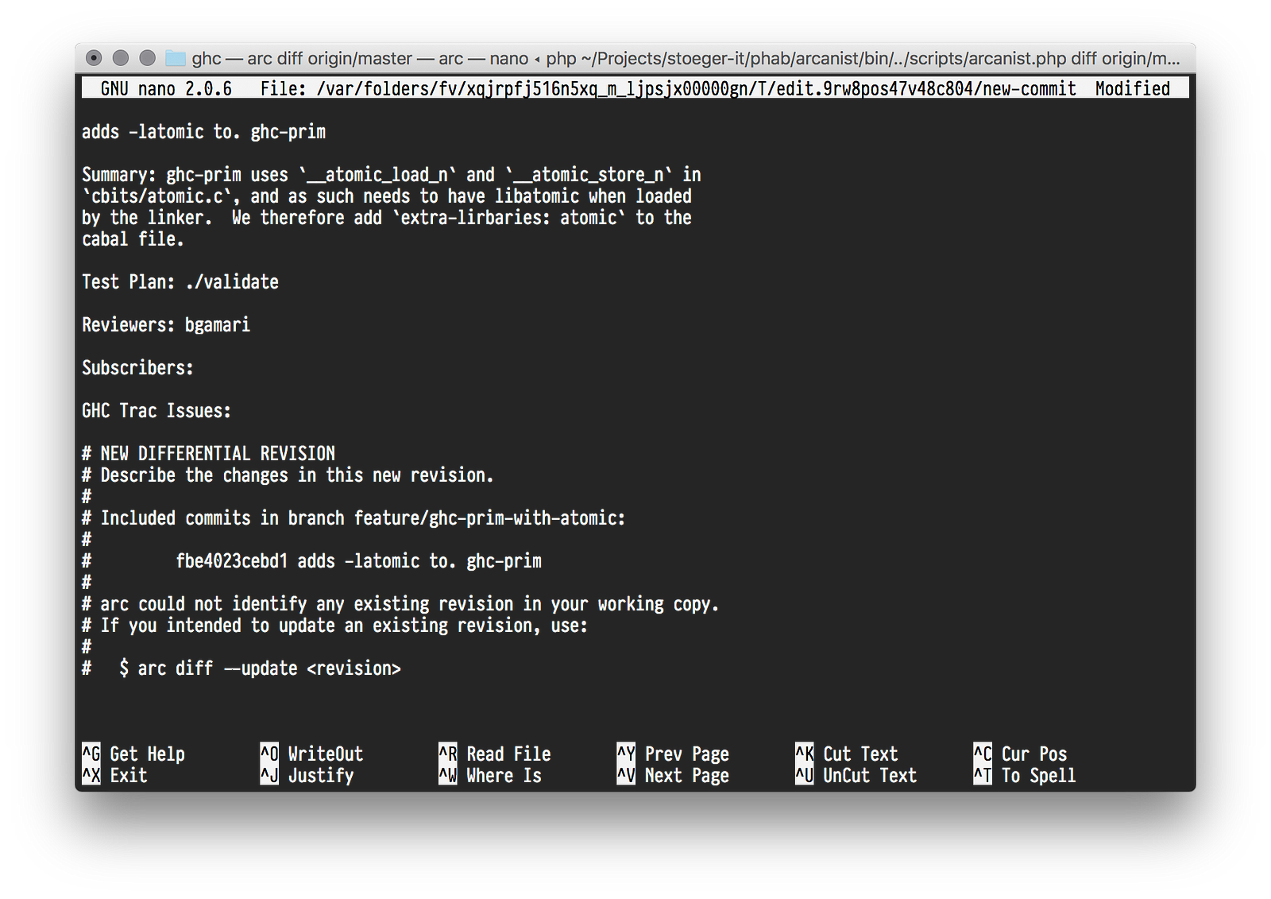
Task: Click the 'cabal file.' line
Action: (133, 239)
